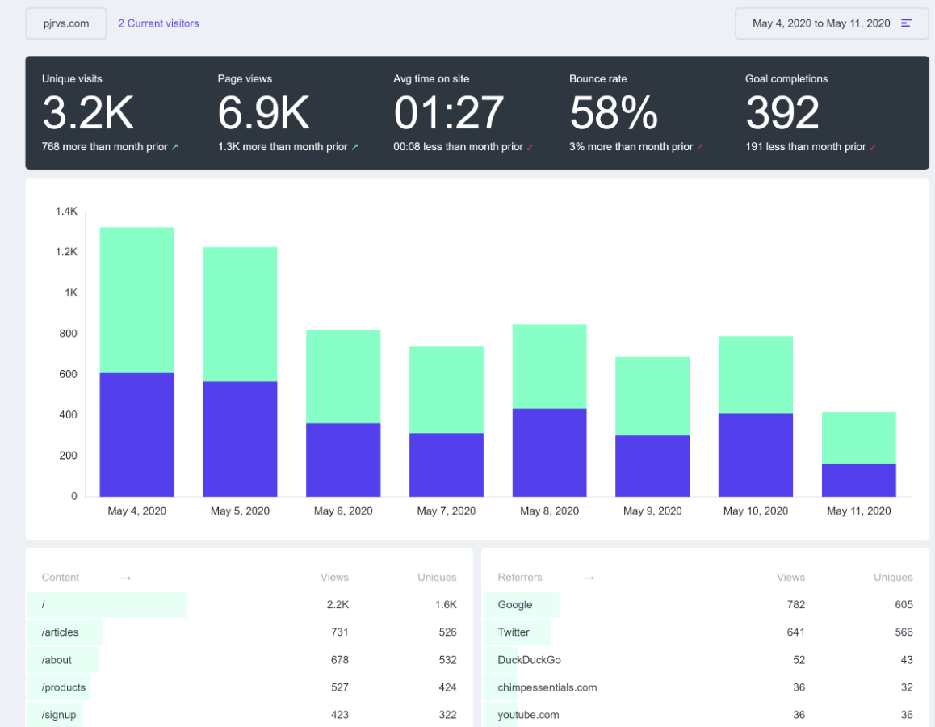935x727 pixels.
Task: Click the green arrow beside Page views change
Action: pyautogui.click(x=354, y=147)
